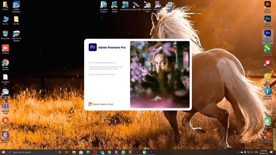The height and width of the screenshot is (155, 276).
Task: Open the taskbar clock and date
Action: pos(263,152)
